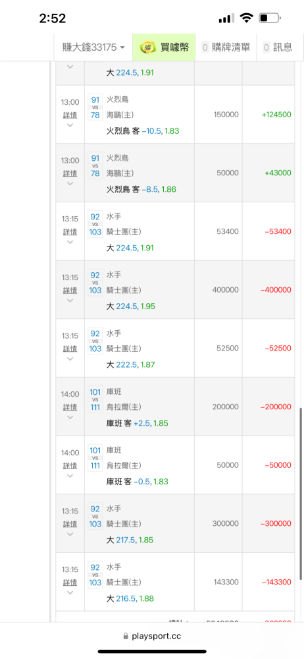Click 詳情 for the 143300 bet row
This screenshot has width=304, height=659.
click(x=70, y=583)
